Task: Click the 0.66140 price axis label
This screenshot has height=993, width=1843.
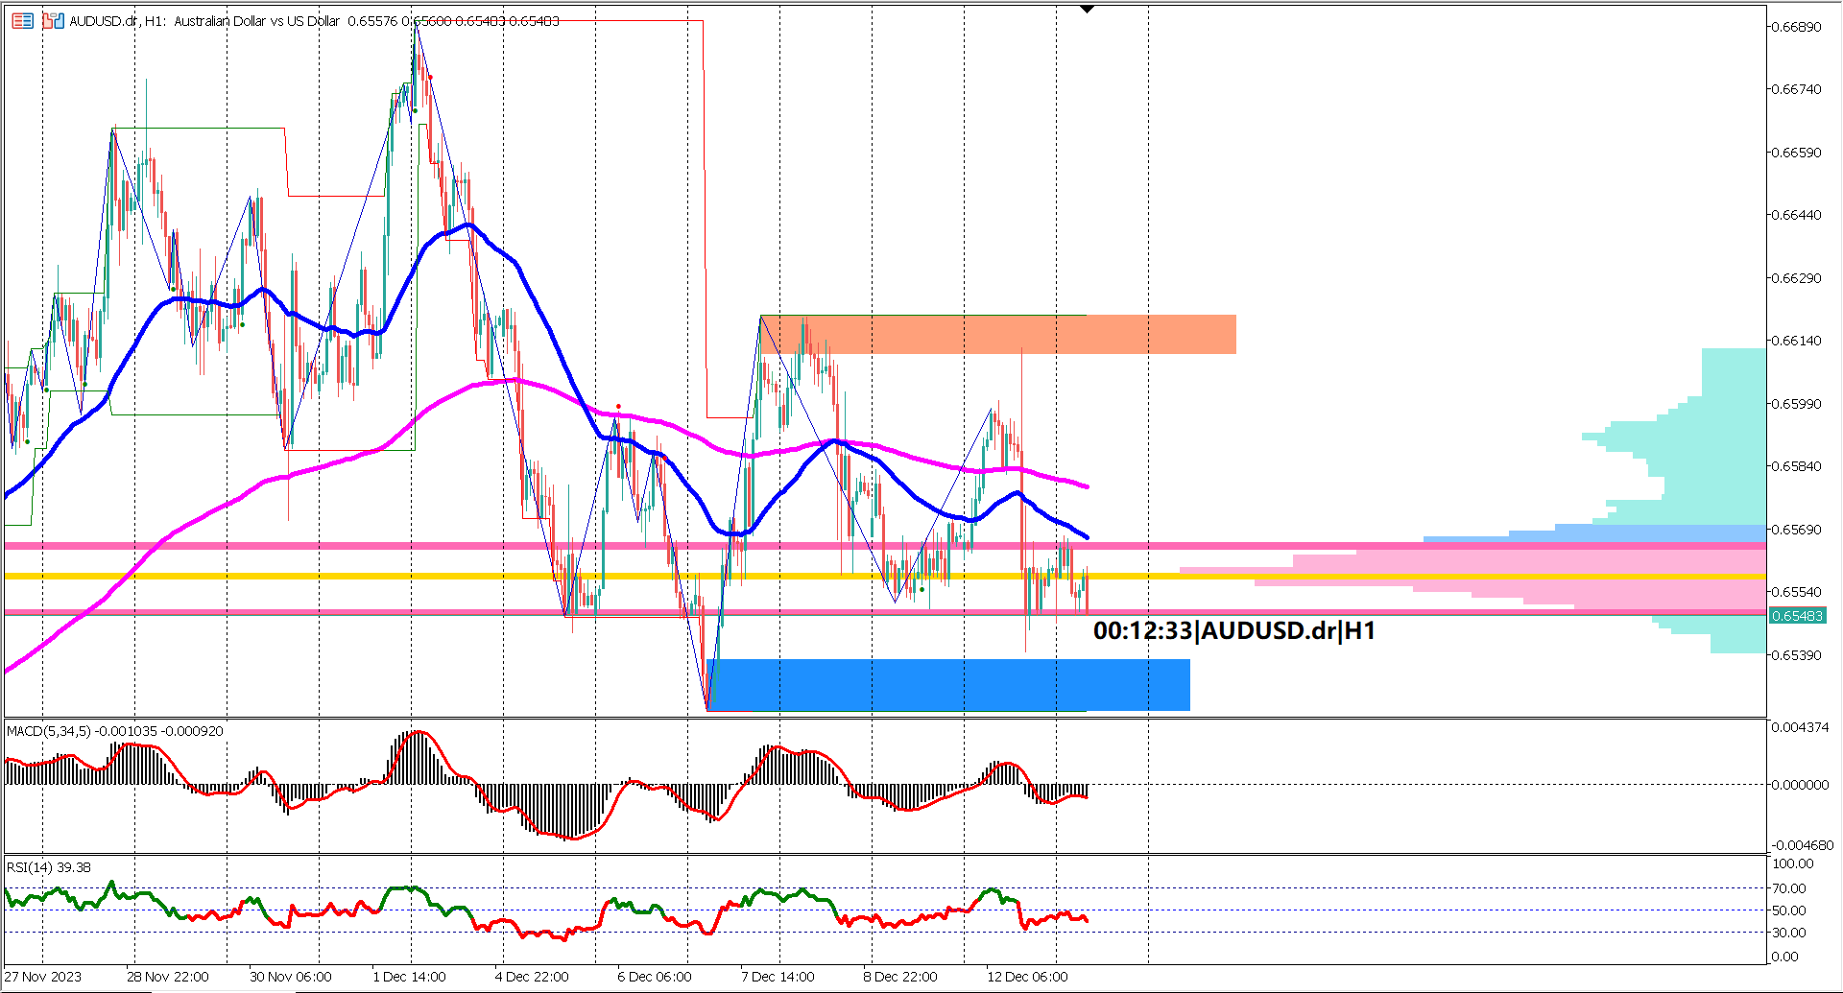Action: [1796, 341]
